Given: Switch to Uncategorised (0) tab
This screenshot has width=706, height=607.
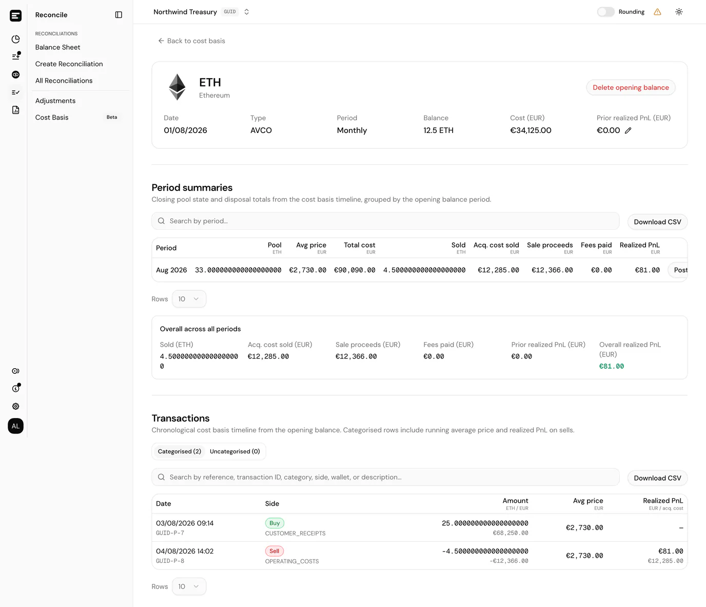Looking at the screenshot, I should (x=235, y=451).
